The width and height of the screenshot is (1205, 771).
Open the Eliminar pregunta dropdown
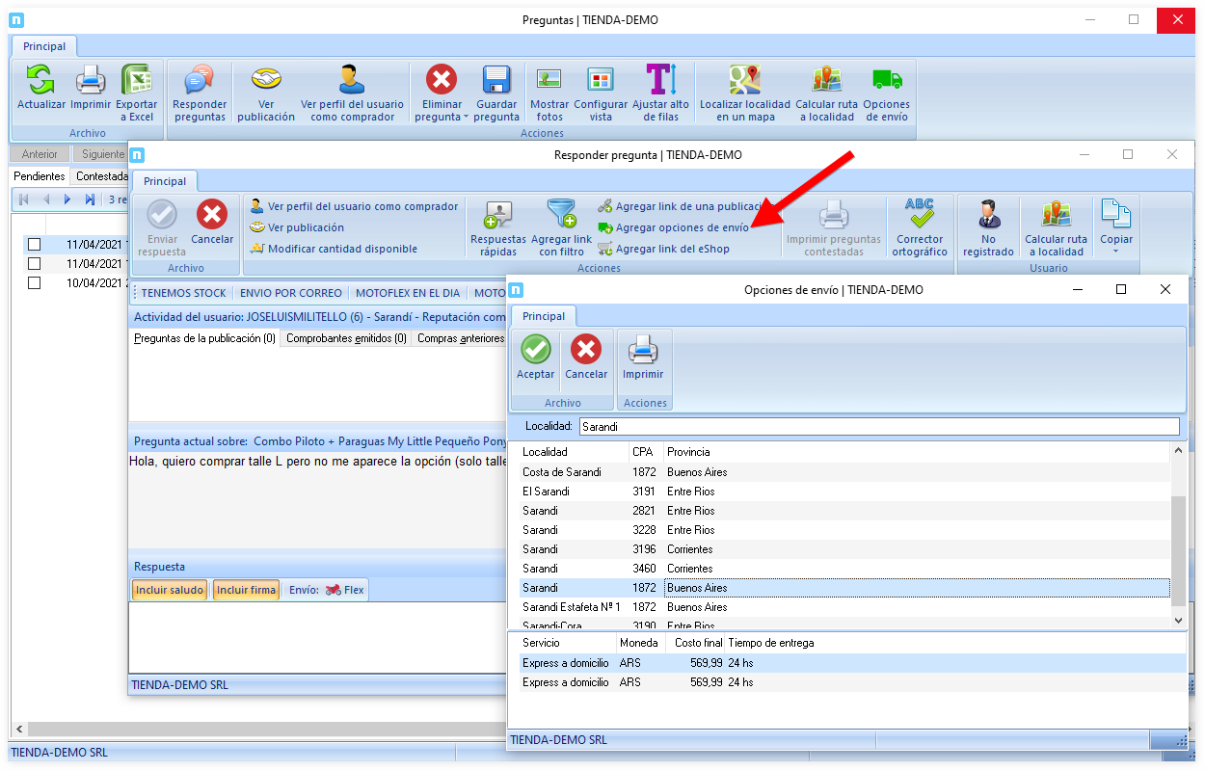(x=466, y=118)
